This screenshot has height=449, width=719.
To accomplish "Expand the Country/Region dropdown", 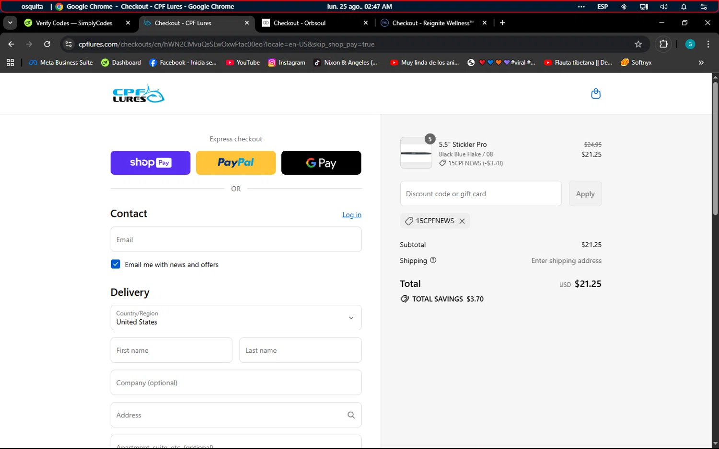I will [236, 318].
